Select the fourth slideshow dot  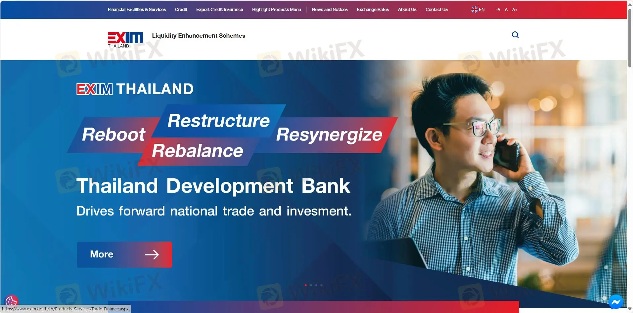(x=322, y=285)
